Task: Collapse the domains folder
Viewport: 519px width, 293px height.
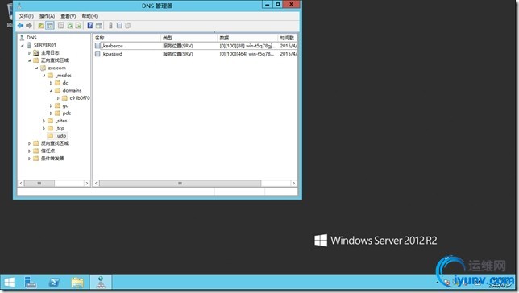Action: [x=51, y=91]
